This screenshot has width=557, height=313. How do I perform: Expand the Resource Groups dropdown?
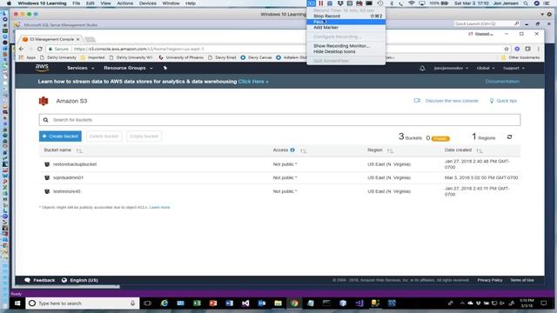(128, 68)
